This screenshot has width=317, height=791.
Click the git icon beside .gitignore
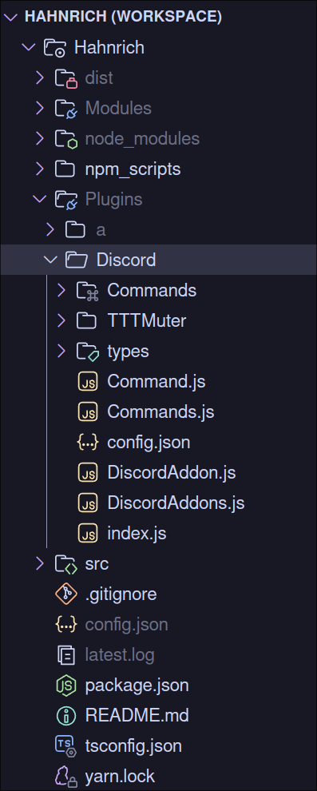click(66, 594)
